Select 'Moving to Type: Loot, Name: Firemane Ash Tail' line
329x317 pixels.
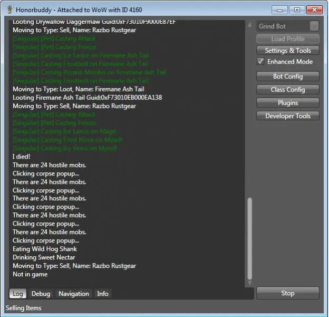(x=79, y=89)
